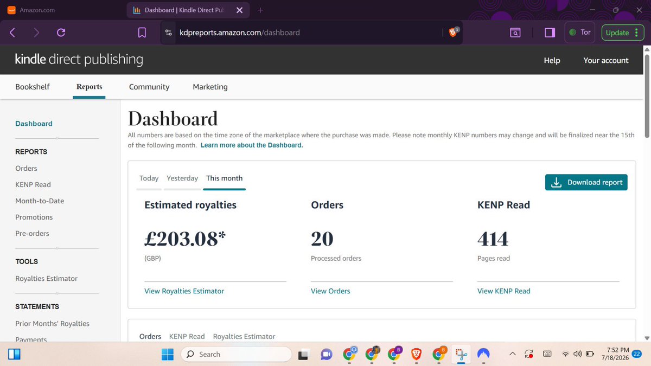This screenshot has width=651, height=366.
Task: Reload the page with the refresh icon
Action: [x=61, y=33]
